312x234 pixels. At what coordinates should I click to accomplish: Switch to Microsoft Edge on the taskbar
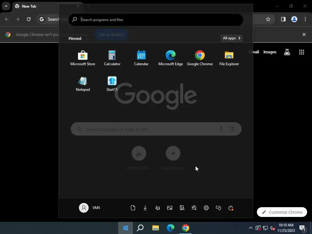click(x=171, y=228)
